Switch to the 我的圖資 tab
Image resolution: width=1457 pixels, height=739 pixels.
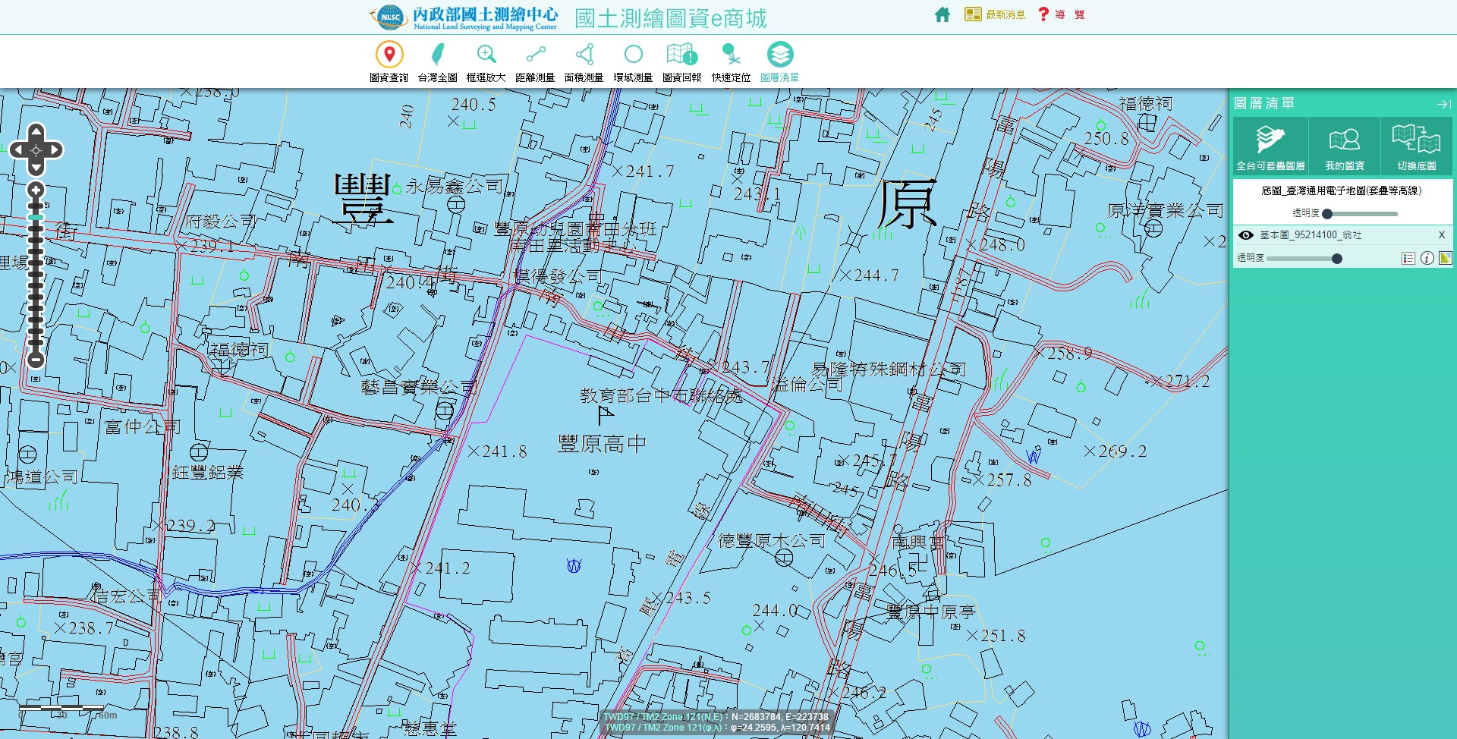point(1344,146)
